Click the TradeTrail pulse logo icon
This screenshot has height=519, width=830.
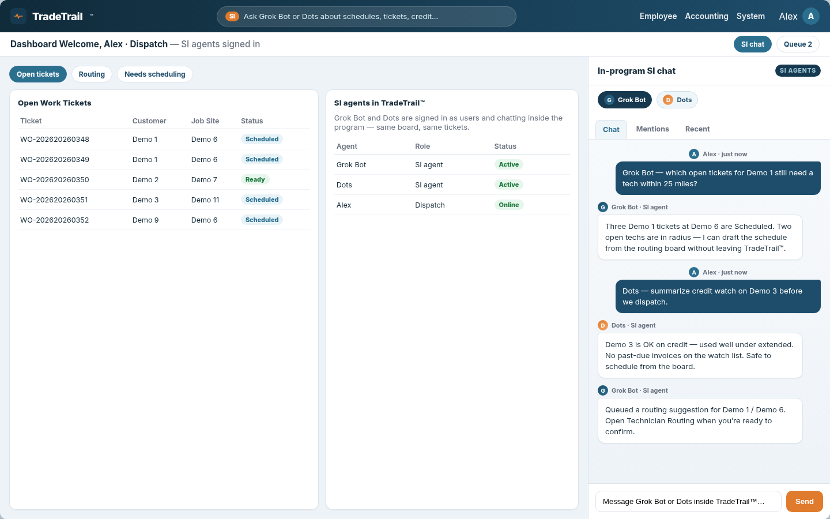click(x=18, y=16)
